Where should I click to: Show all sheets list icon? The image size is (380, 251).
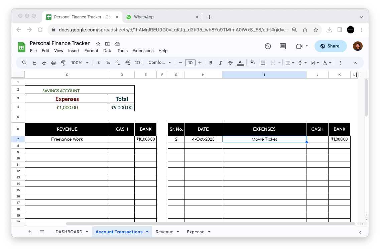click(42, 232)
